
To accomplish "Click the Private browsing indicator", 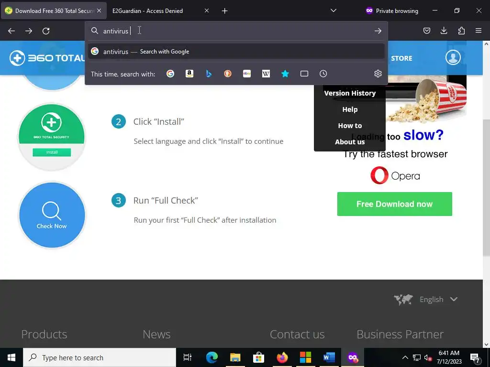I will [392, 11].
